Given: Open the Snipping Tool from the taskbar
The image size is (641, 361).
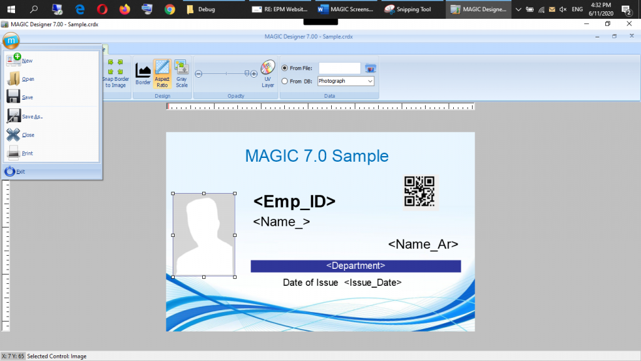Looking at the screenshot, I should 410,9.
